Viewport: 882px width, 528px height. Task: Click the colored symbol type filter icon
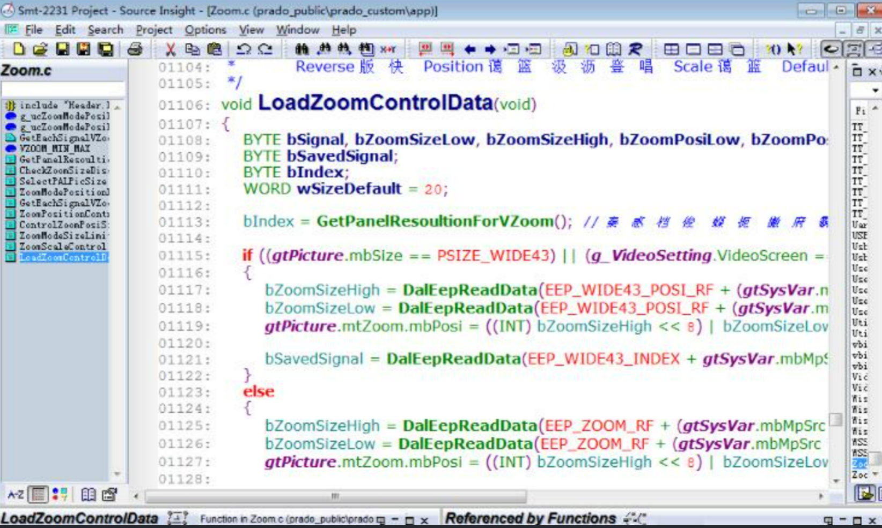60,494
